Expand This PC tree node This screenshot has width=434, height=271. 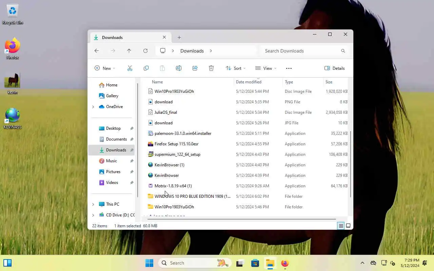[93, 204]
